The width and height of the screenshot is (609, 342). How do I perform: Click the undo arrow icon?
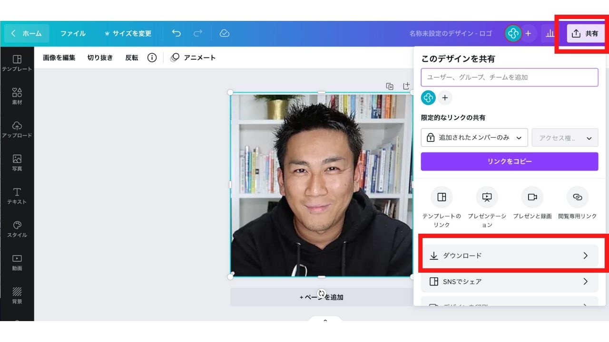pos(177,33)
